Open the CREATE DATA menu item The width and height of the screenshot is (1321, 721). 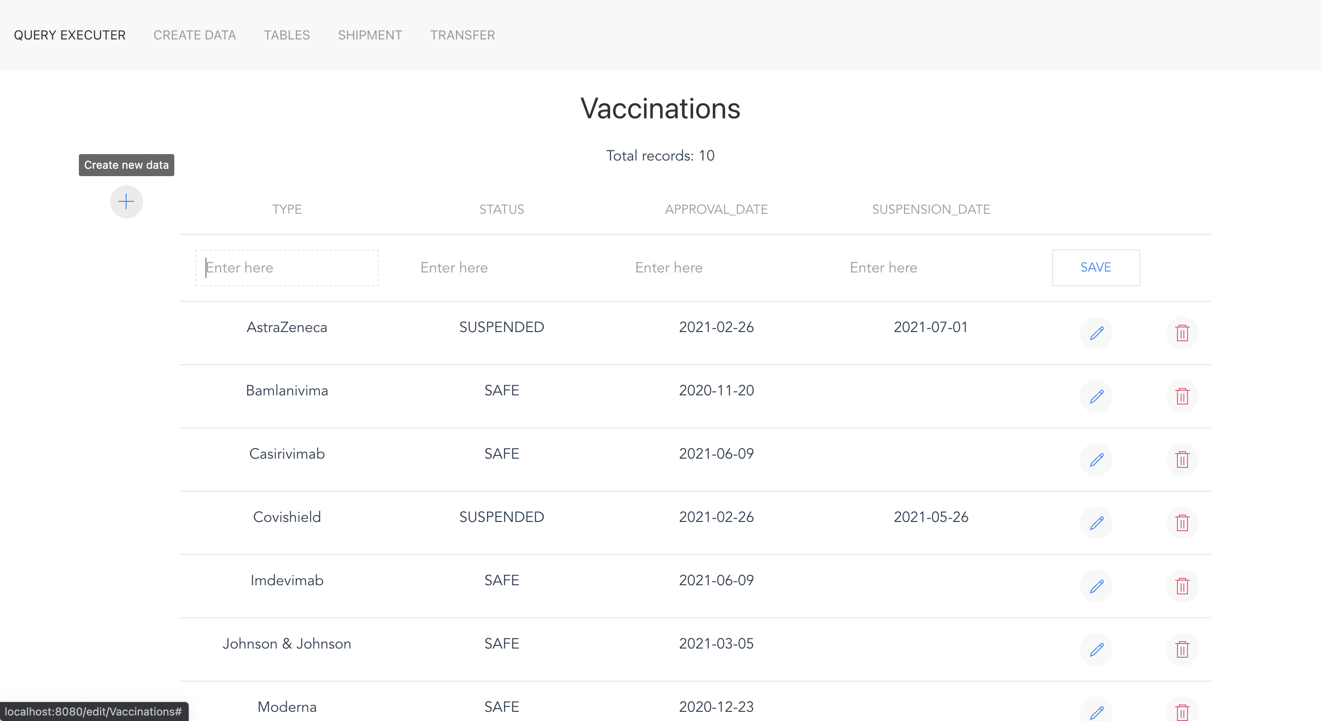194,35
